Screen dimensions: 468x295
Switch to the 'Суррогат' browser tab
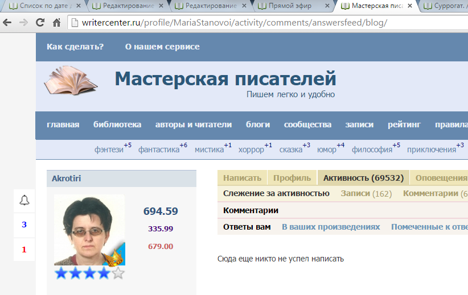(x=444, y=6)
